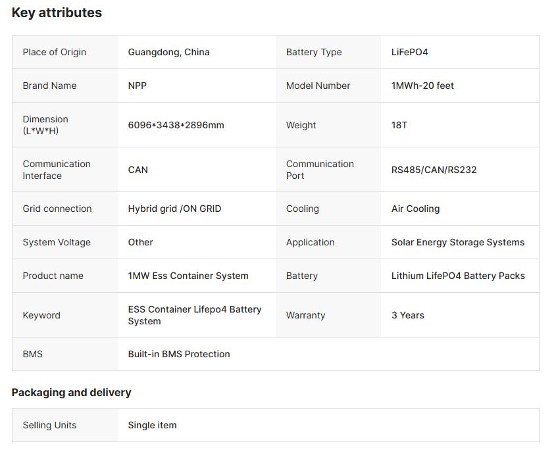
Task: Select the 6096*3438*2896mm dimension value
Action: (176, 125)
